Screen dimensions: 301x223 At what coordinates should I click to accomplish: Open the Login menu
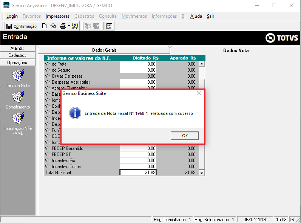tap(12, 16)
